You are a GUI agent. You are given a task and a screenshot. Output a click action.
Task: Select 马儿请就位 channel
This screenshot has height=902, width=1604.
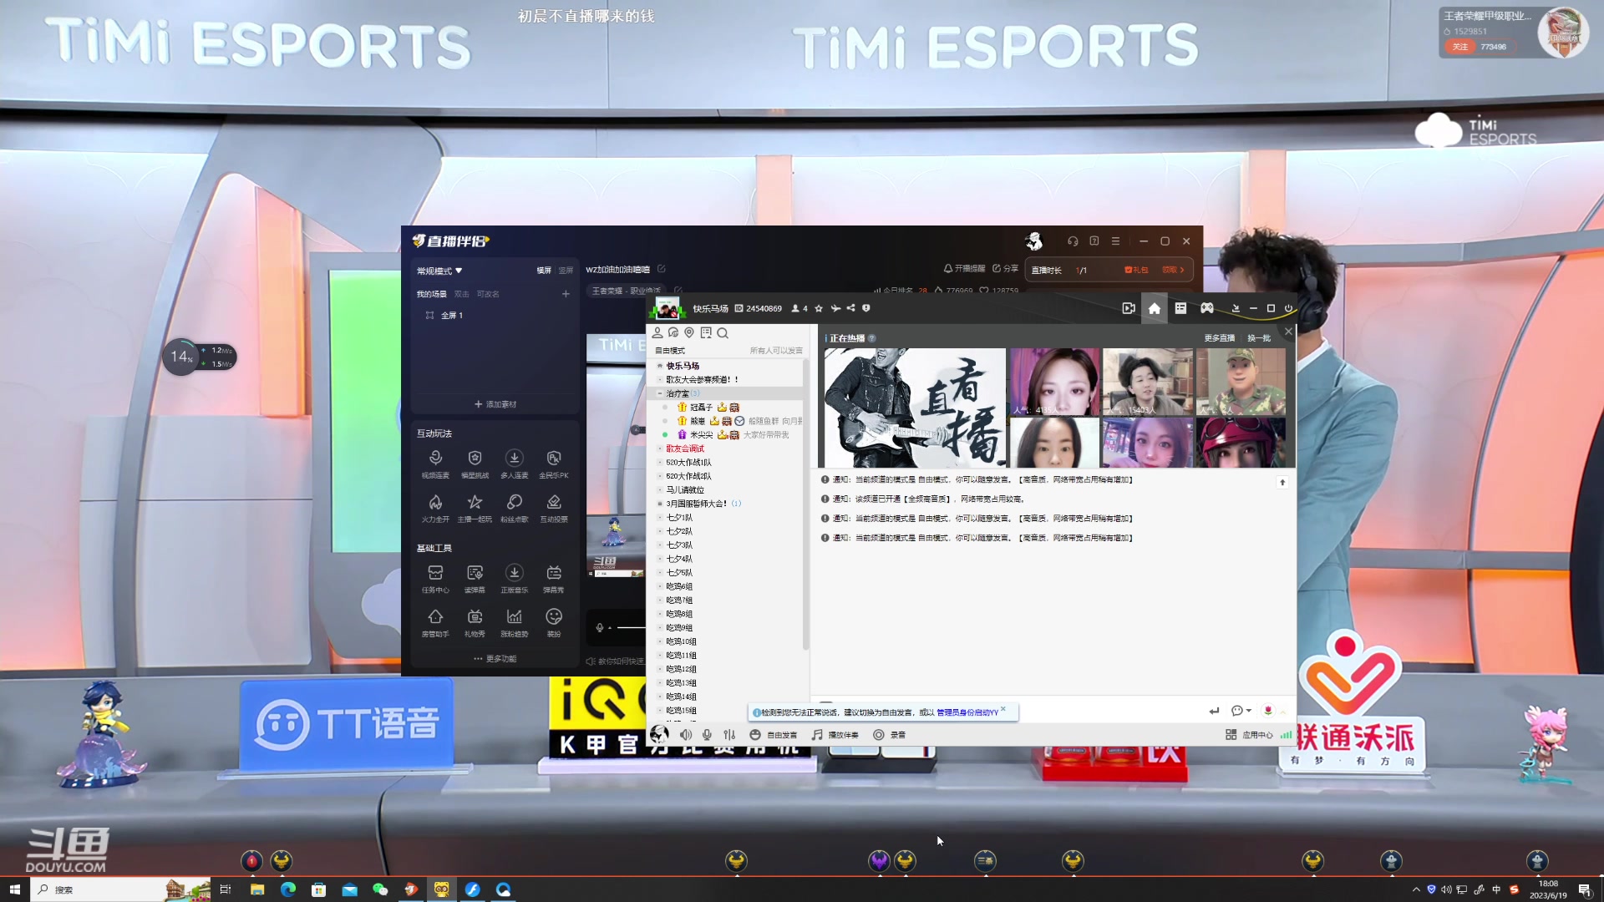(x=685, y=490)
